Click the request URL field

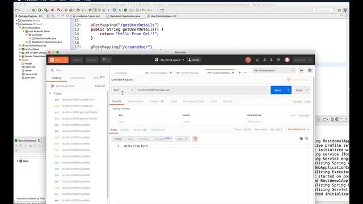tap(202, 90)
